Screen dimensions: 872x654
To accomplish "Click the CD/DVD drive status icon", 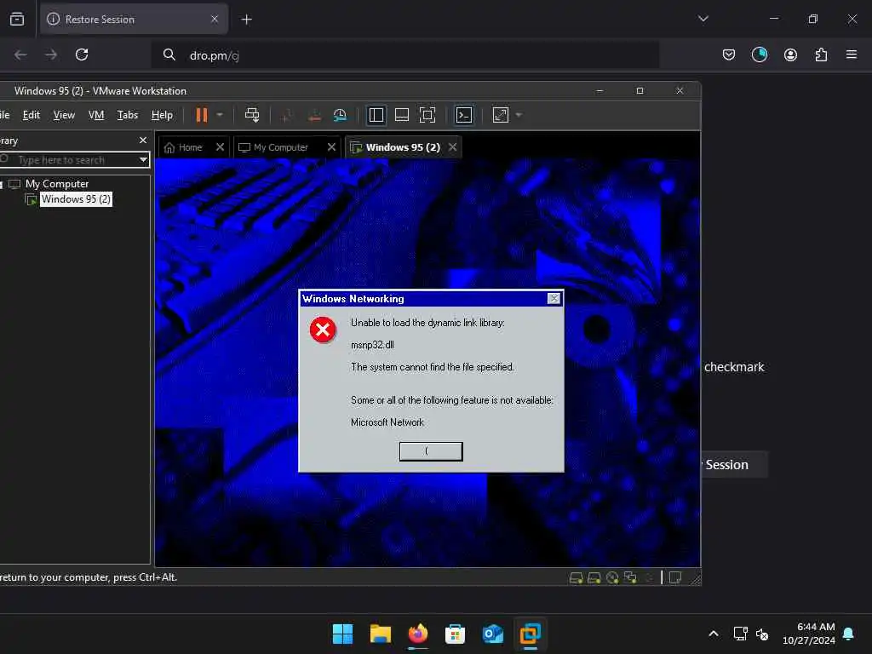I will coord(612,578).
